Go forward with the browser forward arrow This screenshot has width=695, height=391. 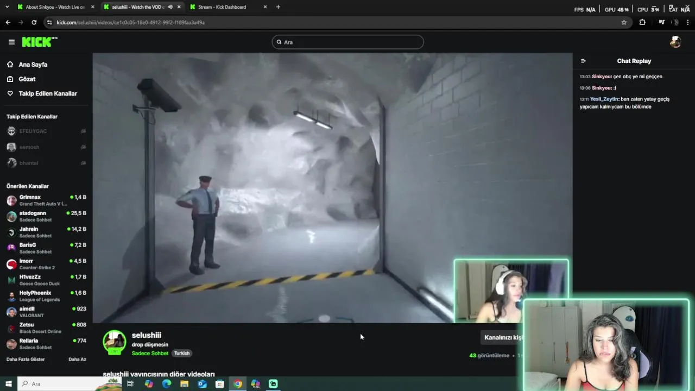pos(21,22)
